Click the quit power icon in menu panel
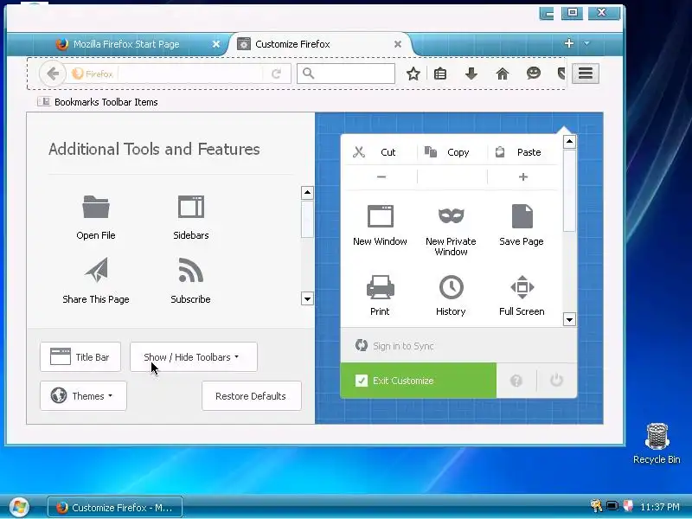The height and width of the screenshot is (519, 692). (x=556, y=380)
